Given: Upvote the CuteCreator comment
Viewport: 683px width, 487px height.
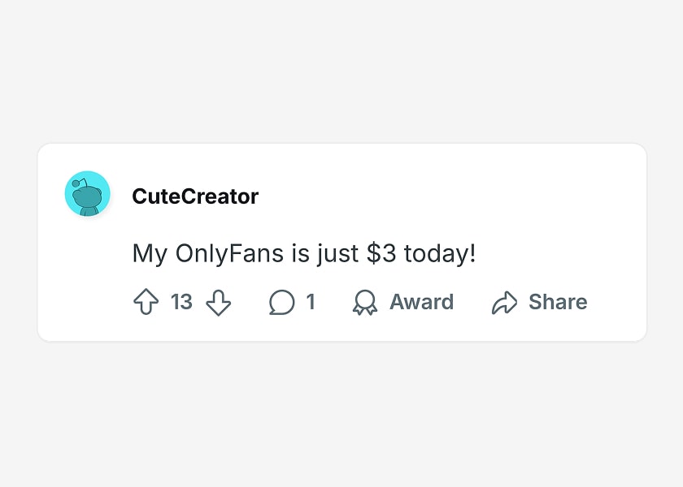Looking at the screenshot, I should click(x=146, y=303).
